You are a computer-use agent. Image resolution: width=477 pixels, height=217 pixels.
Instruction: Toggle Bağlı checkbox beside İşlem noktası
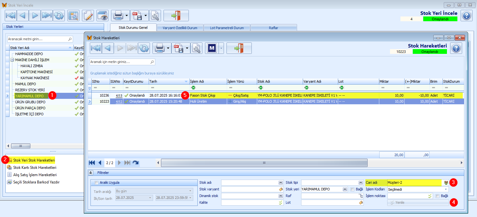[x=437, y=196]
